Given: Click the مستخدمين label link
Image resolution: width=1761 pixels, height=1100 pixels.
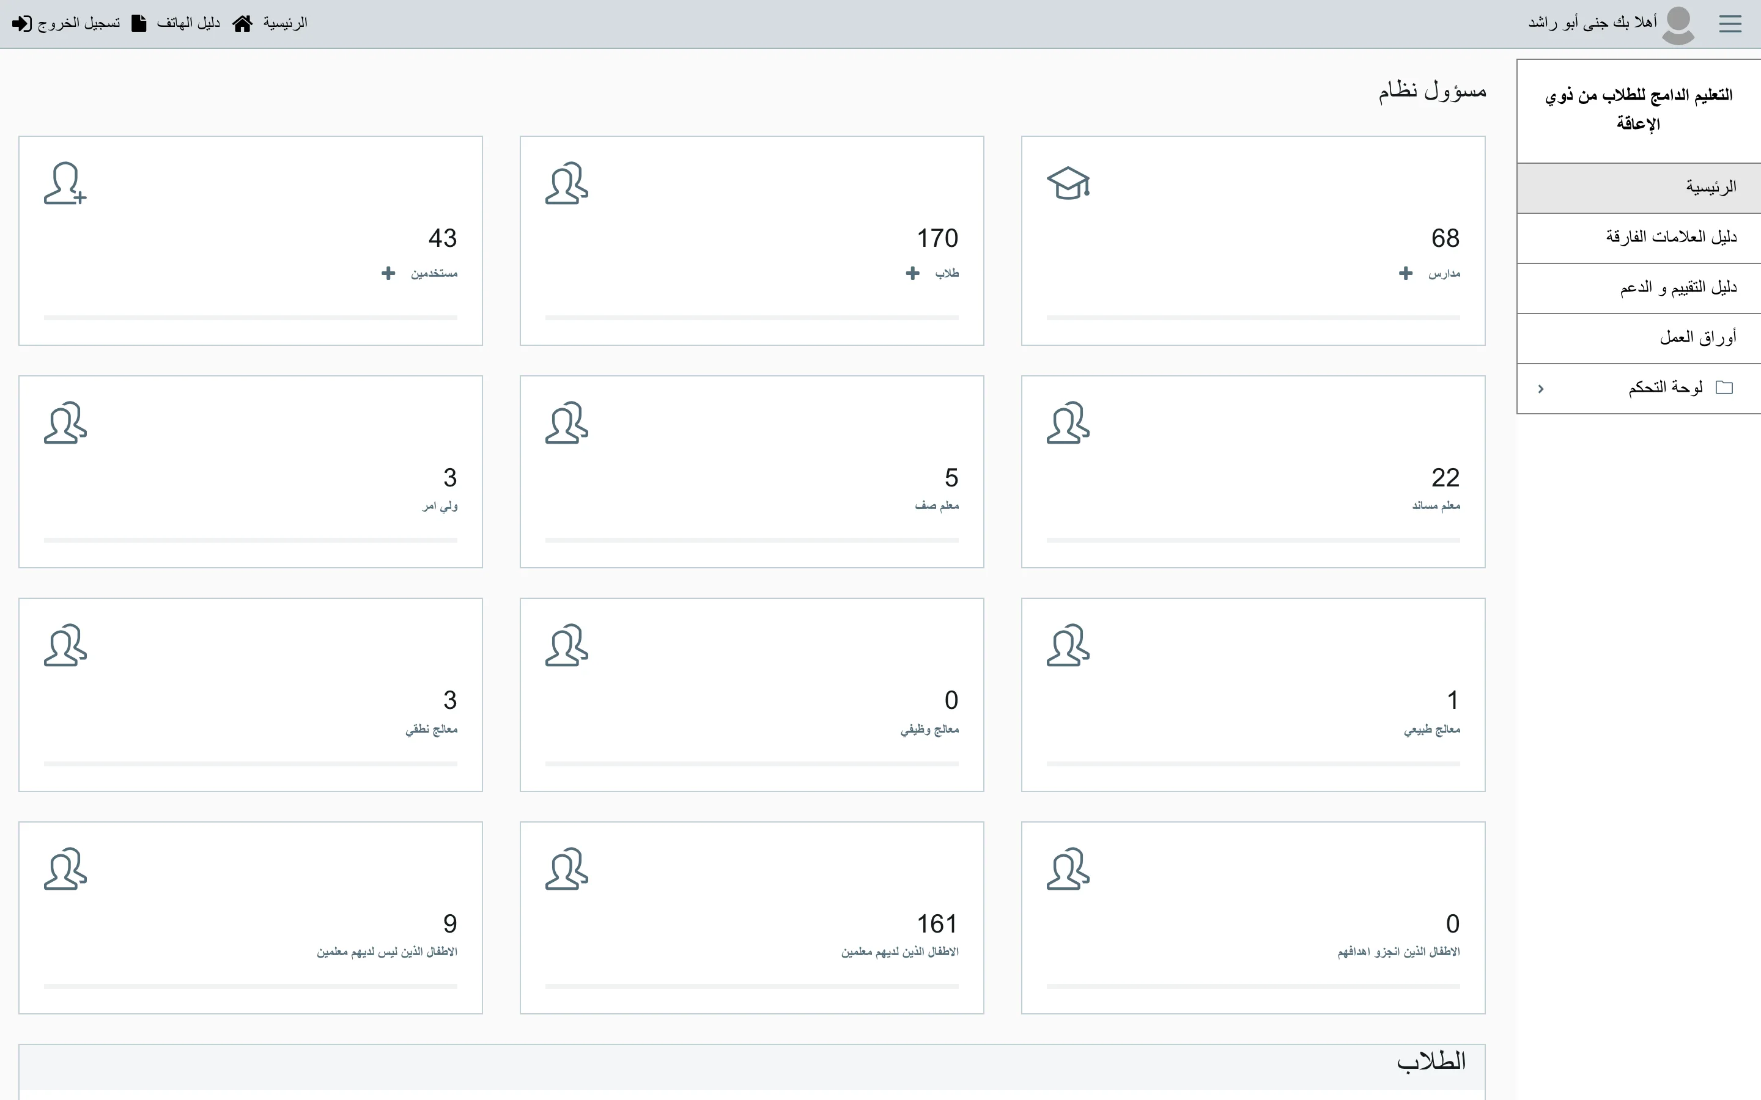Looking at the screenshot, I should [x=434, y=274].
